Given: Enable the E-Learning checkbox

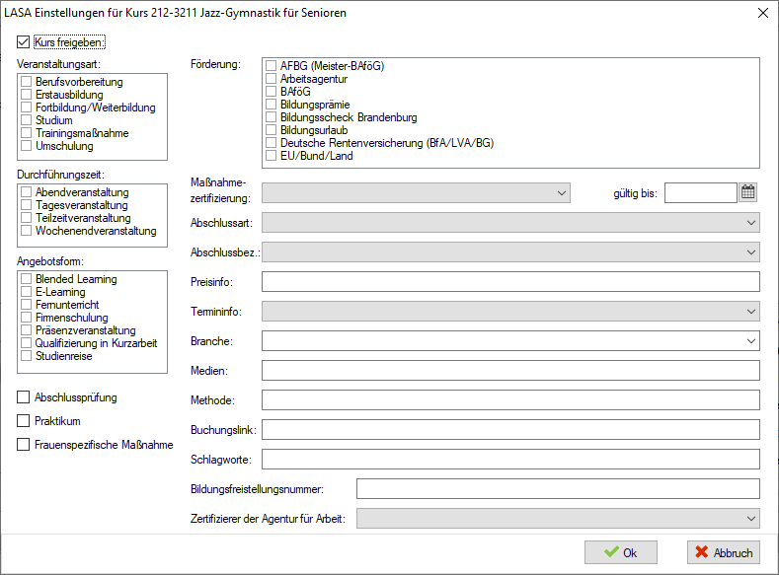Looking at the screenshot, I should (27, 292).
